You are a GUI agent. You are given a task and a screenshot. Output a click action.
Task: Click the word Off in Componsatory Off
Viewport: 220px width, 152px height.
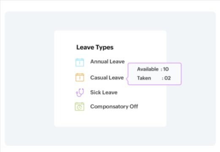click(134, 107)
